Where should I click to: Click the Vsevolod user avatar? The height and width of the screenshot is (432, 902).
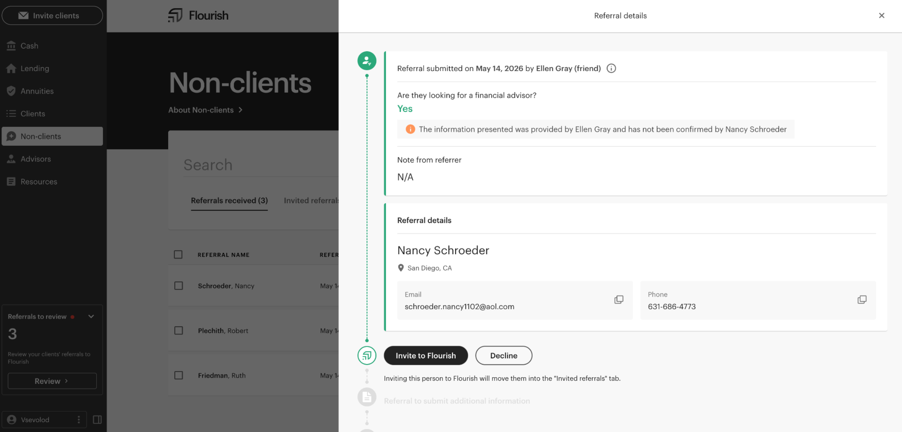[12, 420]
